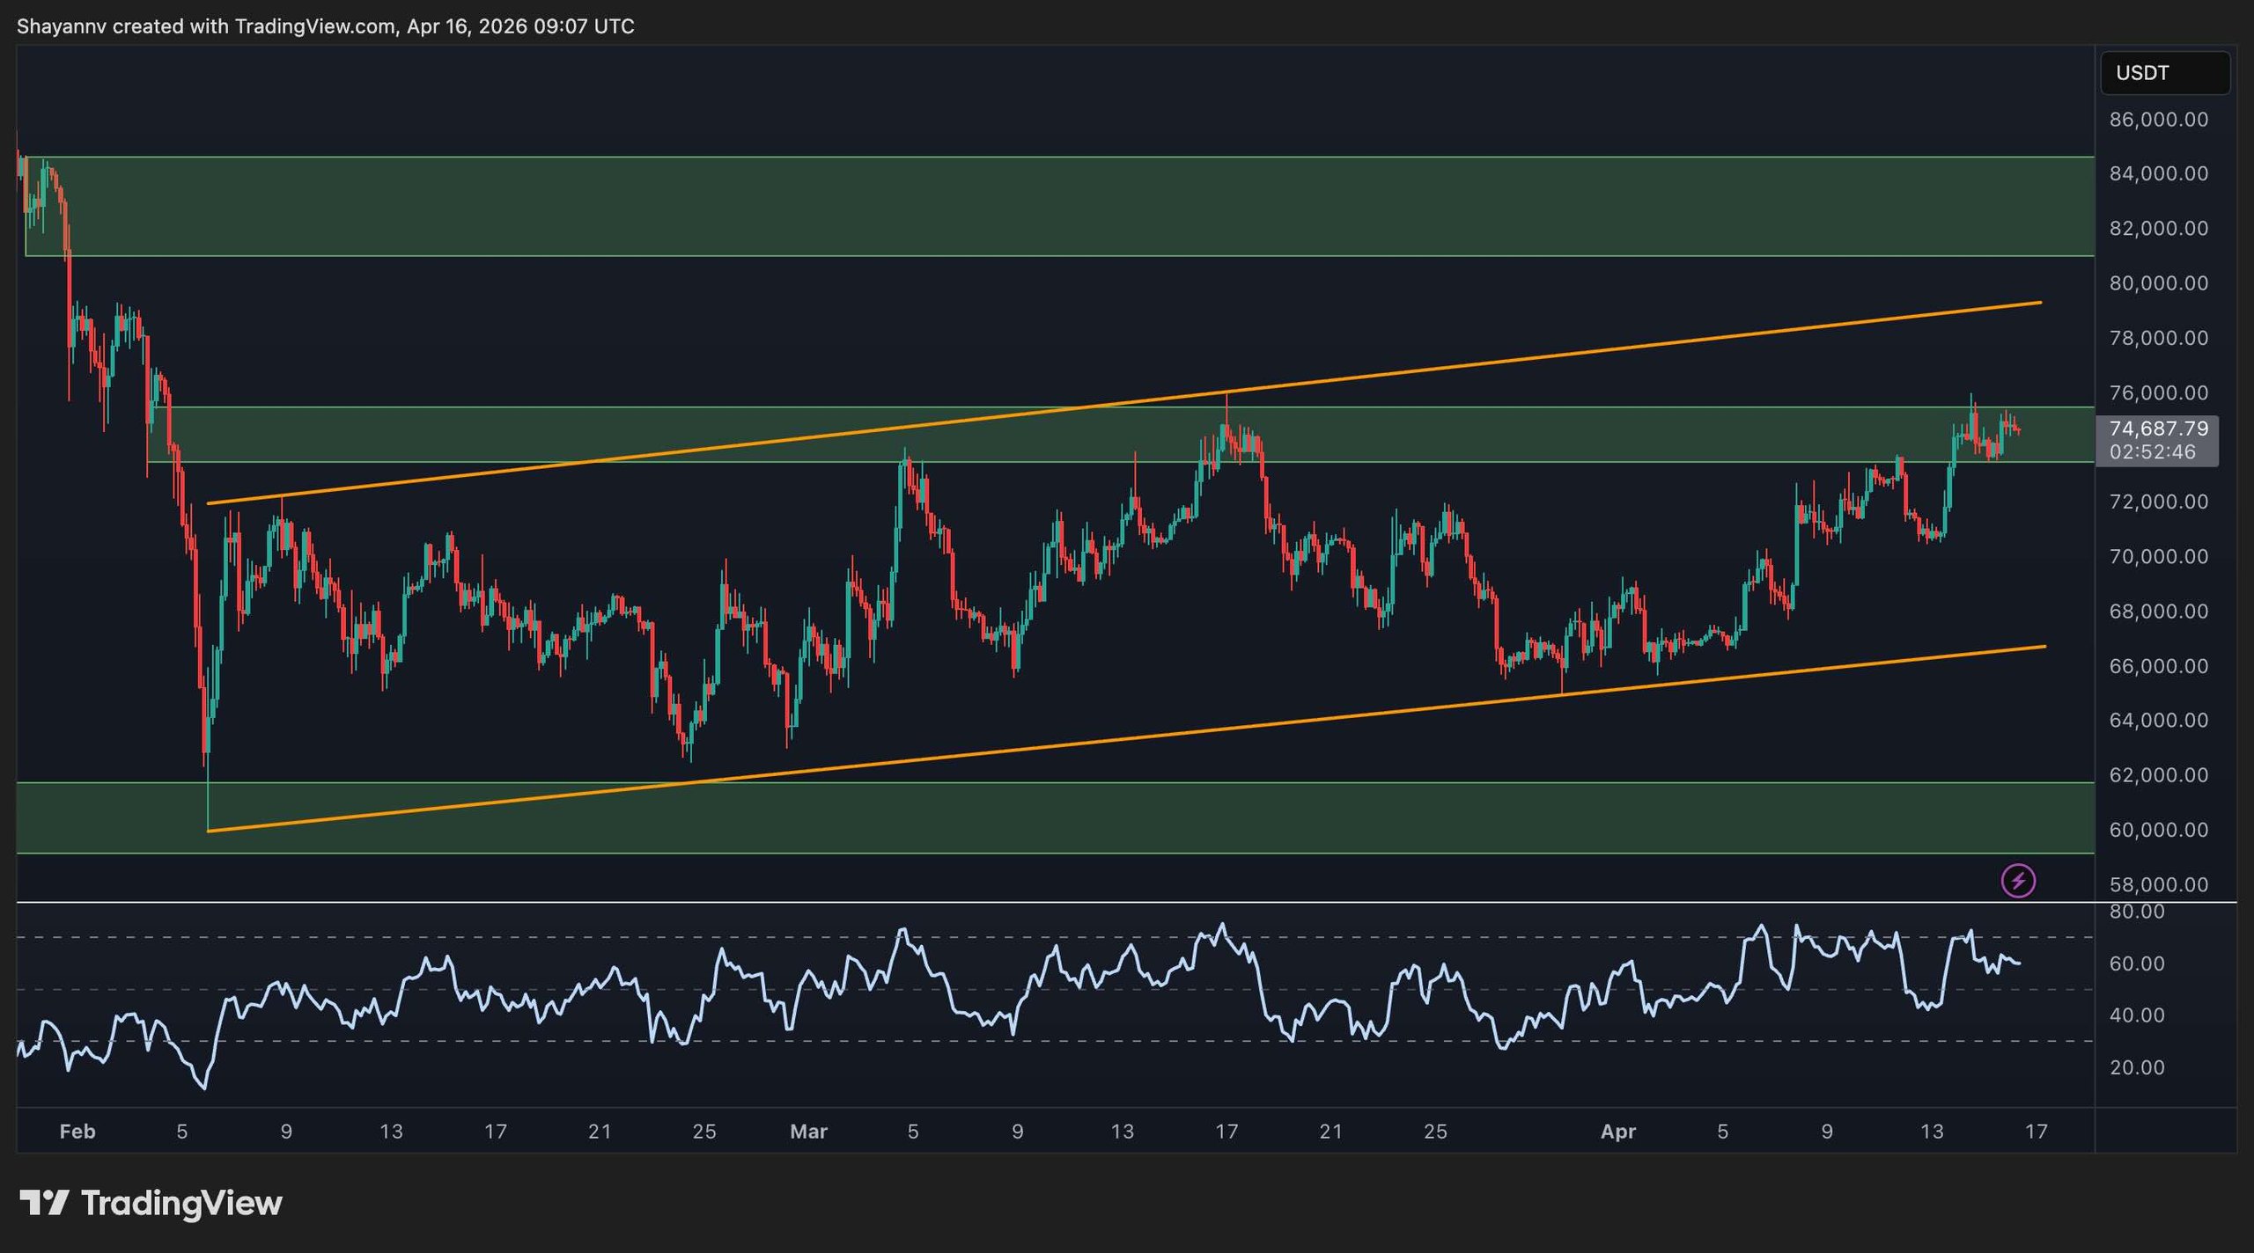Click the 80.00 RSI scale label

tap(2136, 912)
